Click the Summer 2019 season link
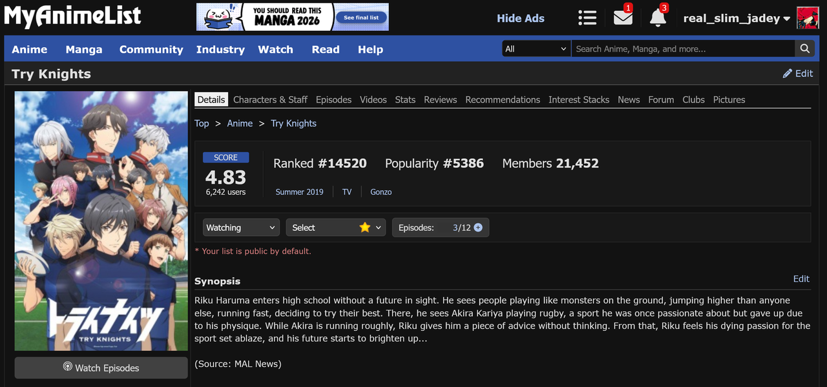The image size is (827, 387). [x=299, y=192]
